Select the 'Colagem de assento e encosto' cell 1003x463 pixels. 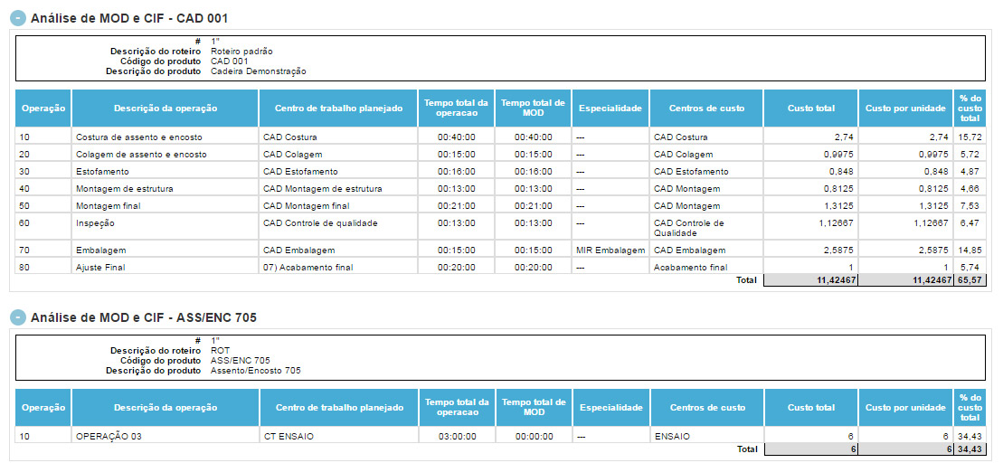141,155
